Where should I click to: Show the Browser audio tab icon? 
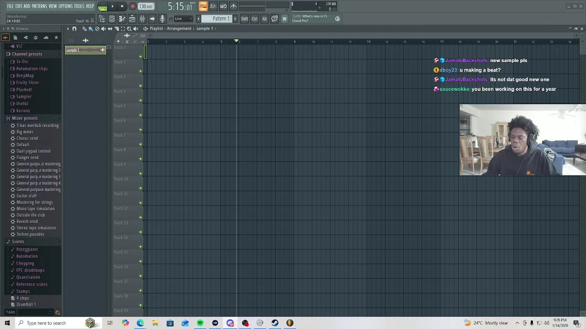(5, 37)
